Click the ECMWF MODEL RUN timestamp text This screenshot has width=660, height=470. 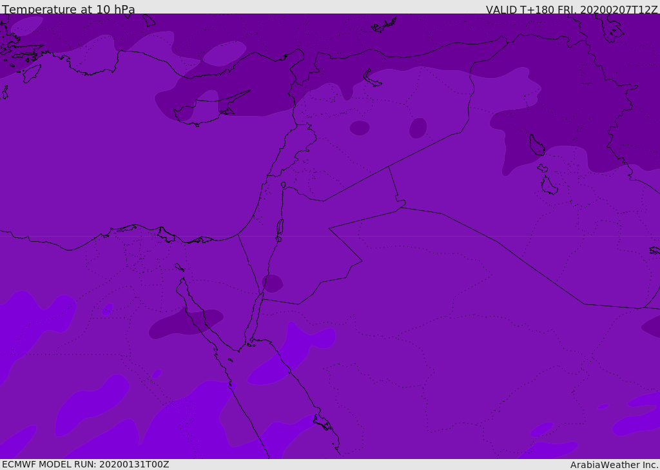(85, 464)
